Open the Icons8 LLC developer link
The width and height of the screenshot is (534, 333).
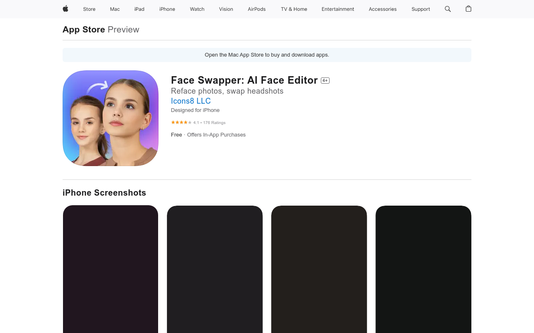pyautogui.click(x=191, y=101)
